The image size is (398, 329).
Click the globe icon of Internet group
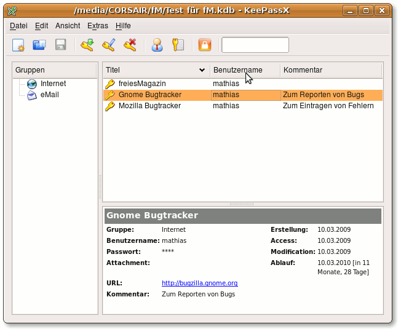tap(32, 84)
